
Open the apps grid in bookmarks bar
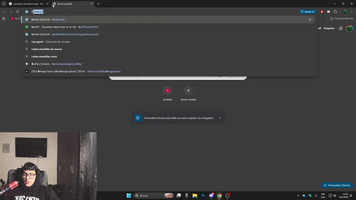(4, 19)
